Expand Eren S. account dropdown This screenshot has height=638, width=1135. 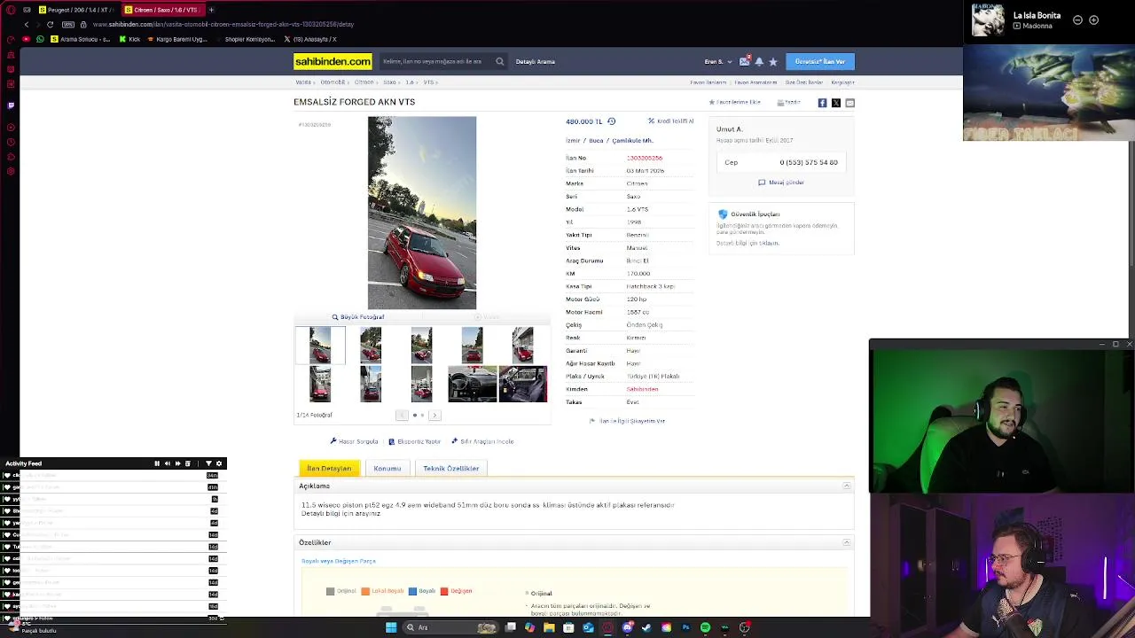pos(718,61)
